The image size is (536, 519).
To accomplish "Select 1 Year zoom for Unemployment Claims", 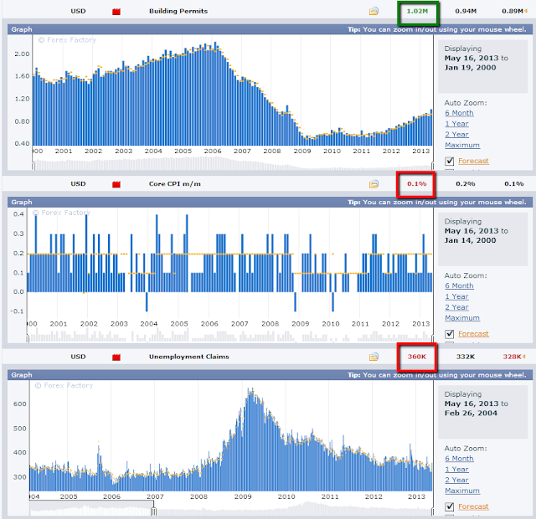I will point(456,470).
